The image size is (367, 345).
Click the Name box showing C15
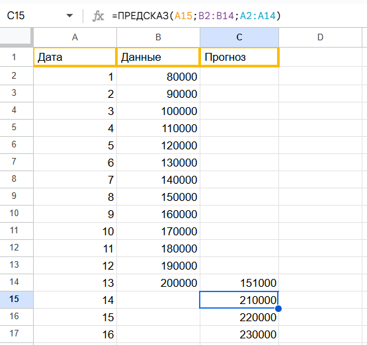click(16, 16)
